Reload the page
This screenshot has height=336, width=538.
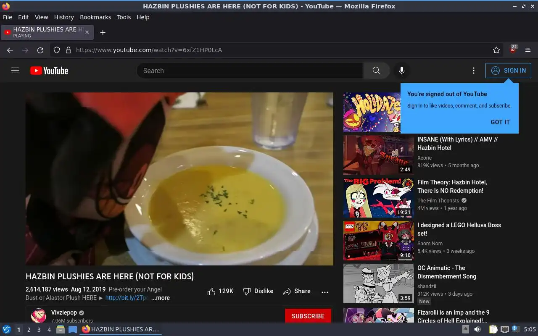40,50
